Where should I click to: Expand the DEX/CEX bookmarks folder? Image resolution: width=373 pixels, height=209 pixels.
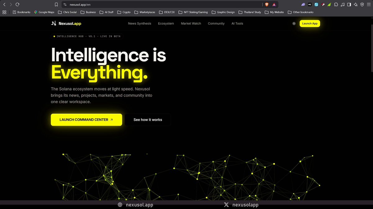point(167,12)
